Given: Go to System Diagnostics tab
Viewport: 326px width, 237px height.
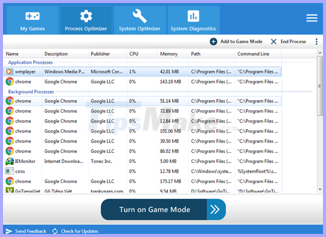Looking at the screenshot, I should click(x=193, y=20).
